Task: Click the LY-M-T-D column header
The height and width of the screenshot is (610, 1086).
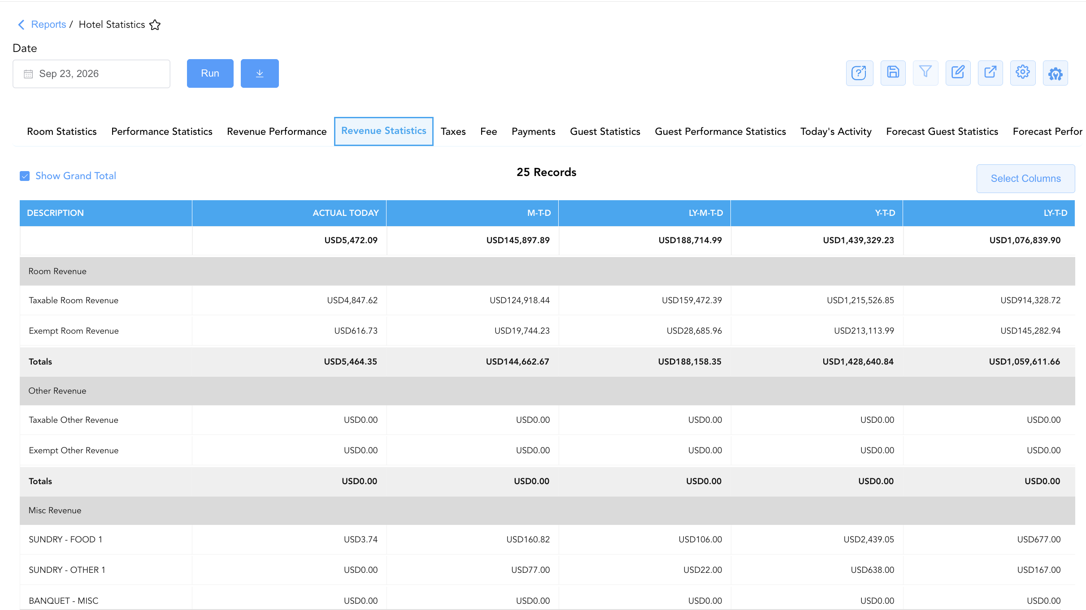Action: click(x=644, y=213)
